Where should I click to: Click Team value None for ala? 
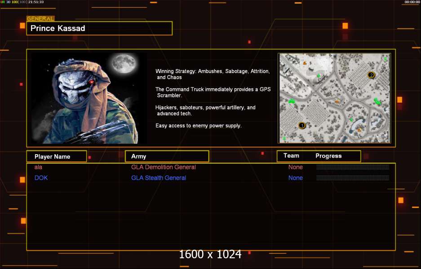(296, 167)
